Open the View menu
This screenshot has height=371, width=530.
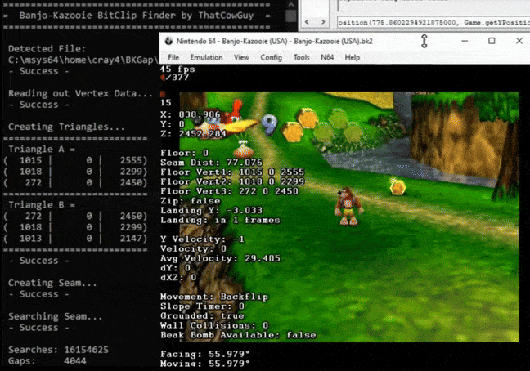click(x=241, y=57)
